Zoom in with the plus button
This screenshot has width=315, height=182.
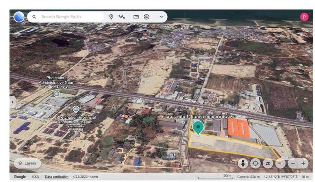[x=303, y=163]
